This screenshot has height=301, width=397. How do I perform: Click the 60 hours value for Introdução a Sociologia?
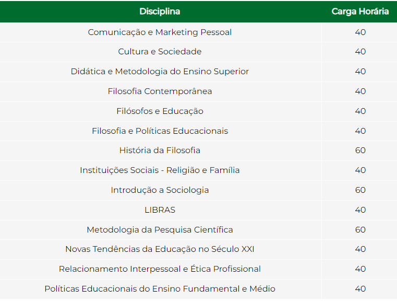coord(360,190)
